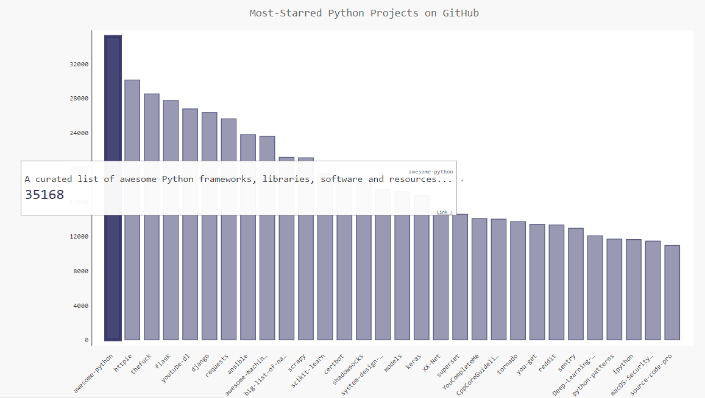Click the highlighted awesome-python bar

(x=113, y=188)
